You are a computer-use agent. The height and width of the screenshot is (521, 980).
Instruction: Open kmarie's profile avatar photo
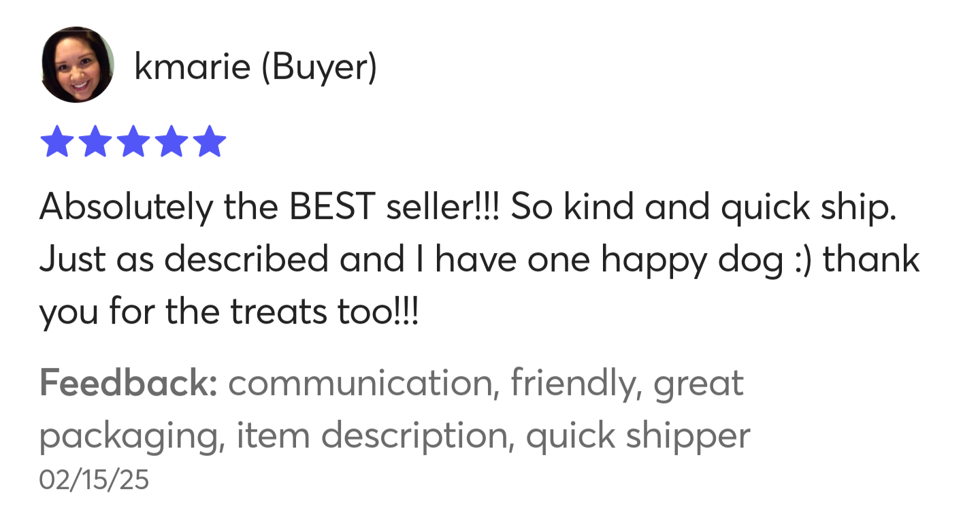(78, 65)
